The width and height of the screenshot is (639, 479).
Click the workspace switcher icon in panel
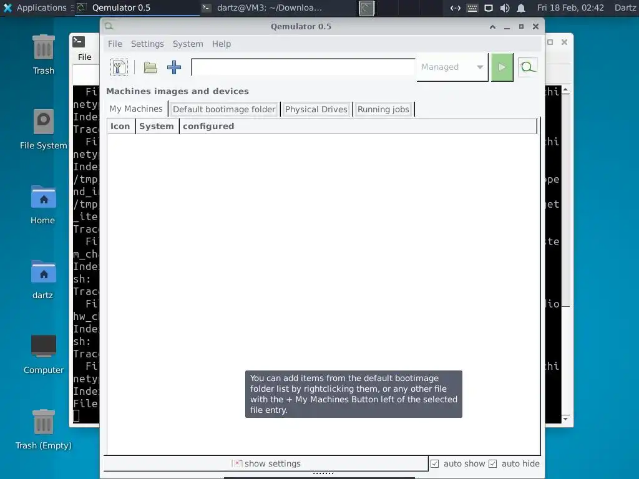pos(367,8)
